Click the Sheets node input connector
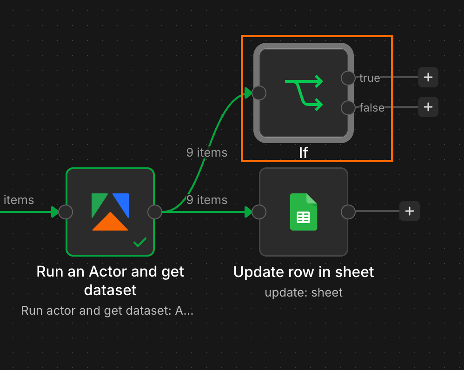The image size is (464, 370). click(259, 212)
